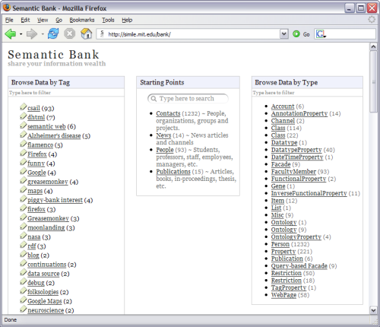Click the vertical scrollbar down arrow
Image resolution: width=380 pixels, height=327 pixels.
click(x=373, y=310)
